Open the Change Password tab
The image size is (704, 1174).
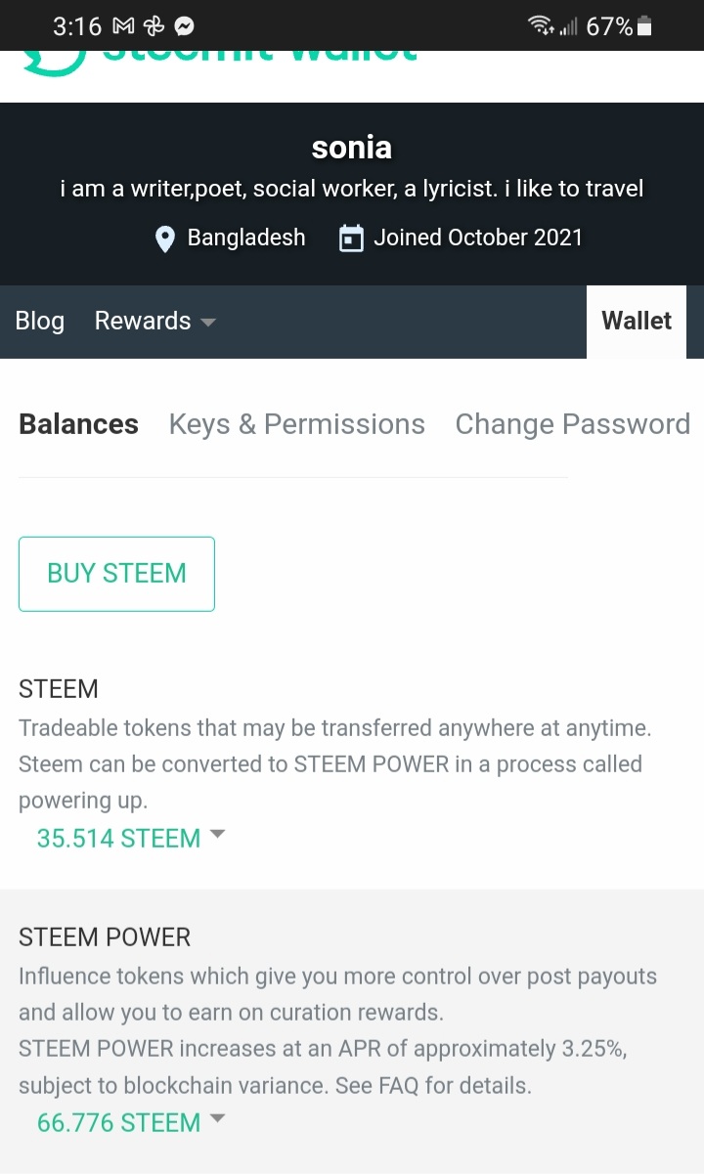point(572,424)
